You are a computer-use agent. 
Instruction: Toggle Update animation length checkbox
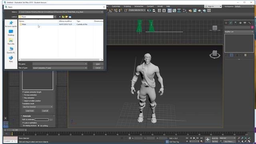[x=23, y=92]
